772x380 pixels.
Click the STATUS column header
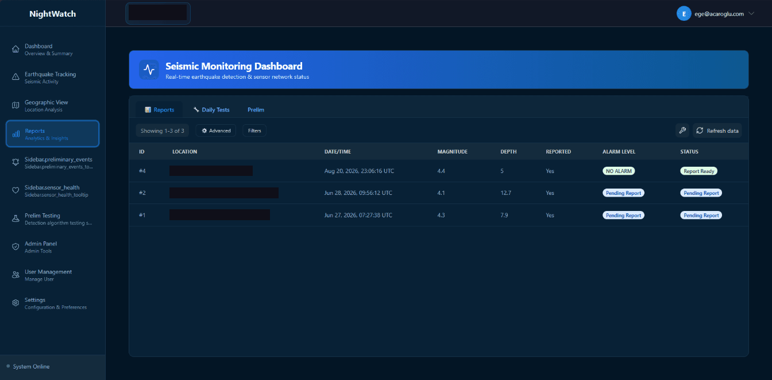[689, 152]
